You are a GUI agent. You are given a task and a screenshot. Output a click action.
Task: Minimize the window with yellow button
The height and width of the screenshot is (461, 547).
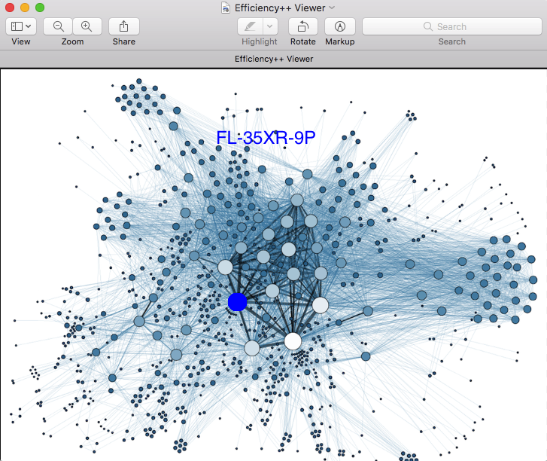[25, 8]
